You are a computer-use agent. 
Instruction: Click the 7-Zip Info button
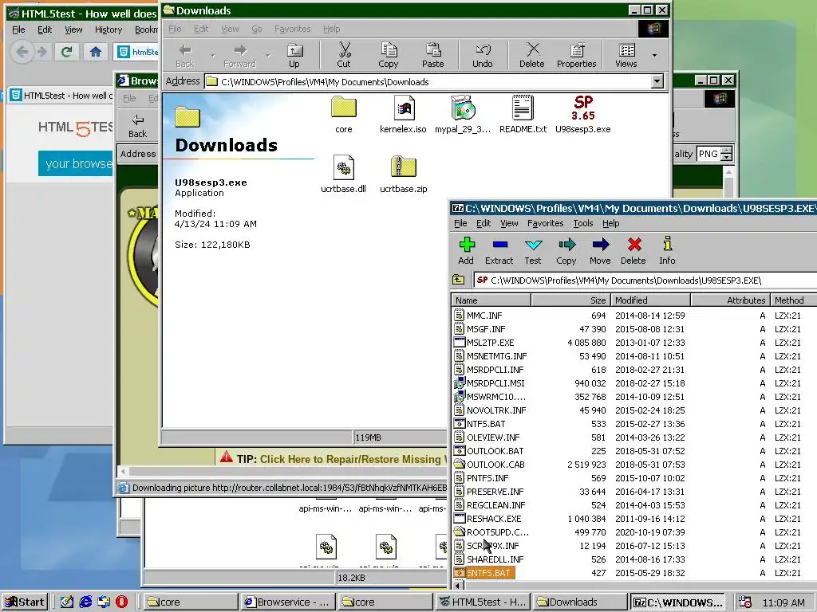coord(667,251)
